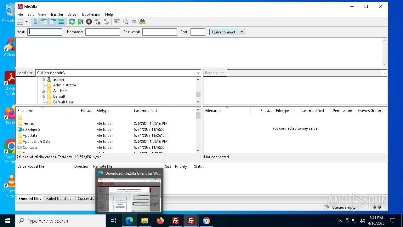This screenshot has width=403, height=227.
Task: Toggle directory comparison
Action: [x=125, y=22]
